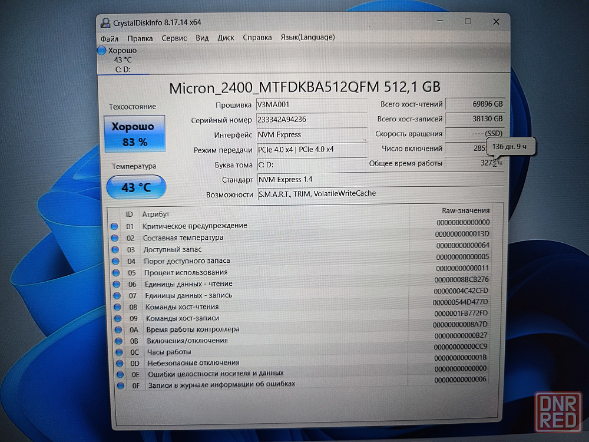
Task: Click the Буква тома field C: D:
Action: [312, 164]
